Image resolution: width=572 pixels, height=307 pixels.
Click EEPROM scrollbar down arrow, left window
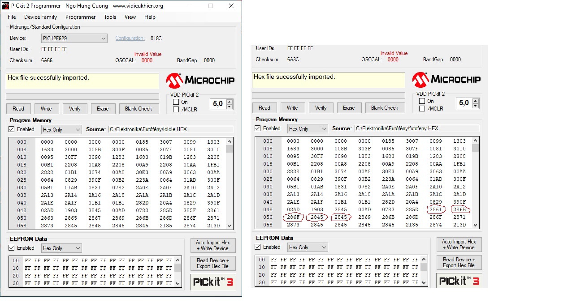coord(178,283)
